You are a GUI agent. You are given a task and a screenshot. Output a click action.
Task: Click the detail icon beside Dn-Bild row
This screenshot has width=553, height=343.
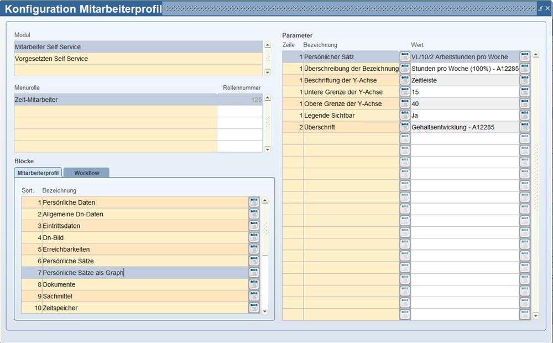point(254,237)
